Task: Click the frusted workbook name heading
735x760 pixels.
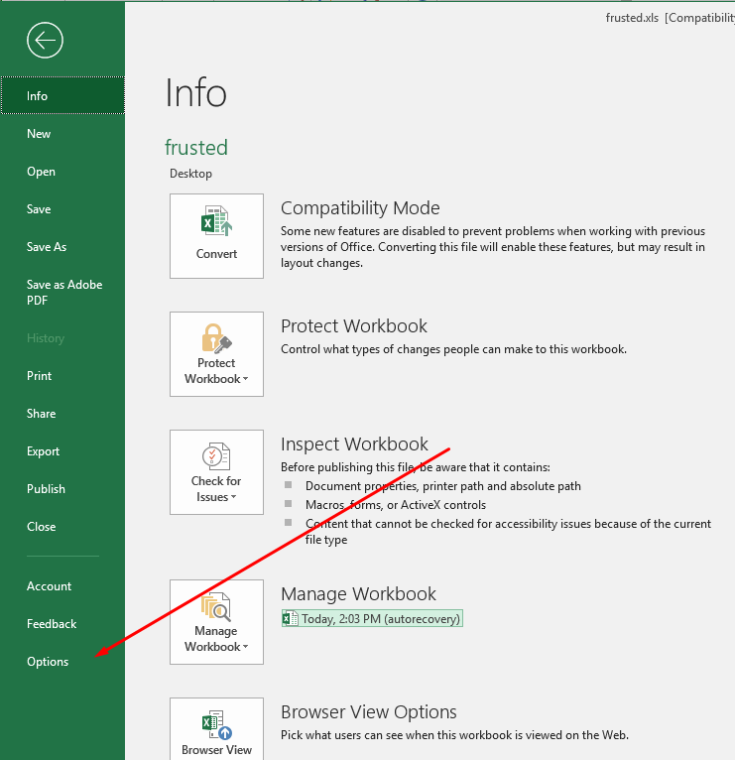Action: click(x=196, y=148)
